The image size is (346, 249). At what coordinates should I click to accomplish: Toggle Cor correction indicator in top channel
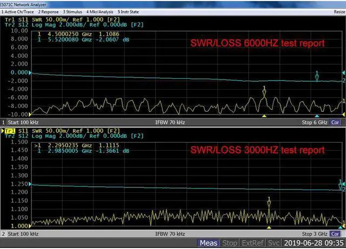pos(336,123)
